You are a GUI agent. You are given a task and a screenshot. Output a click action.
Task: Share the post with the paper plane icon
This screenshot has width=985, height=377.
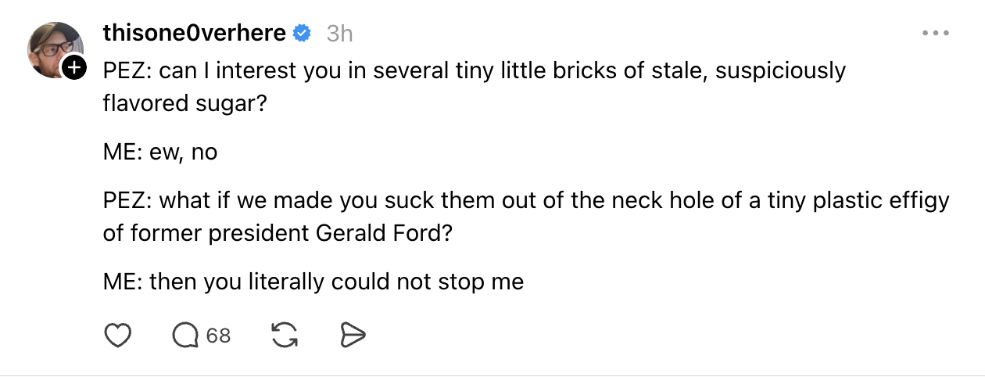pos(353,336)
